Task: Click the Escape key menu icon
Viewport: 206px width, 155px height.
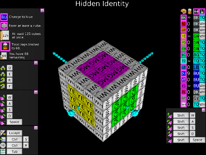Action: pyautogui.click(x=3, y=133)
